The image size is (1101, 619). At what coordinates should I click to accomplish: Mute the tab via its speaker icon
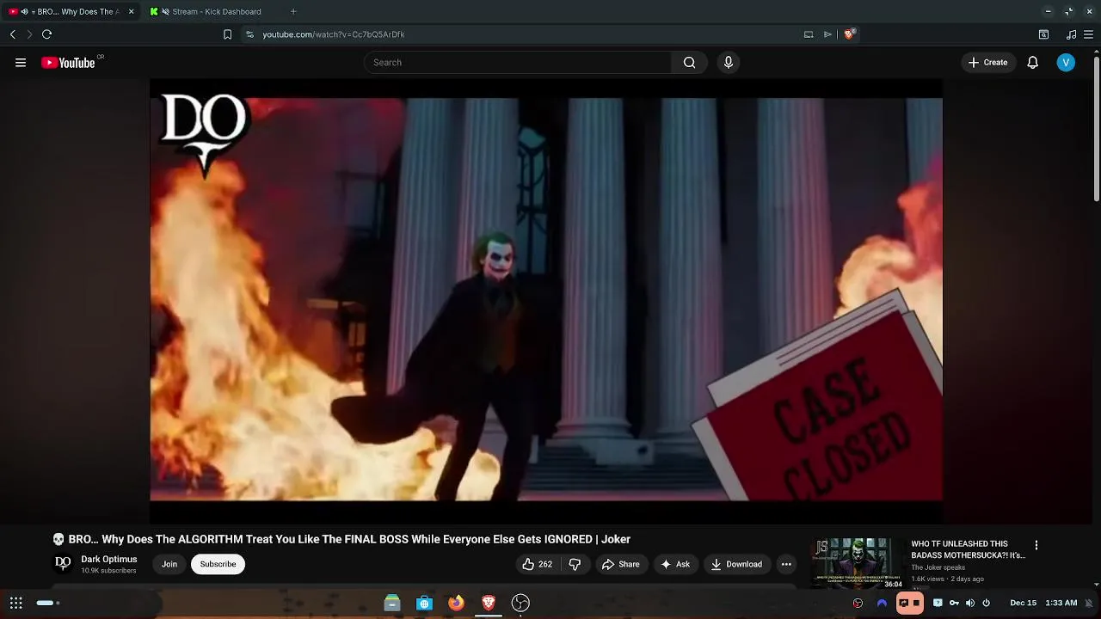24,12
